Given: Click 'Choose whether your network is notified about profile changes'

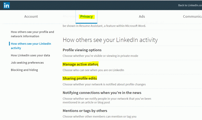Looking at the screenshot, I should [104, 84].
